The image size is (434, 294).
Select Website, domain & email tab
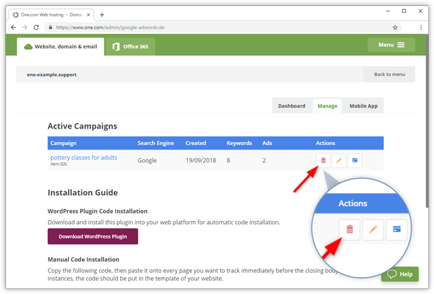point(60,47)
